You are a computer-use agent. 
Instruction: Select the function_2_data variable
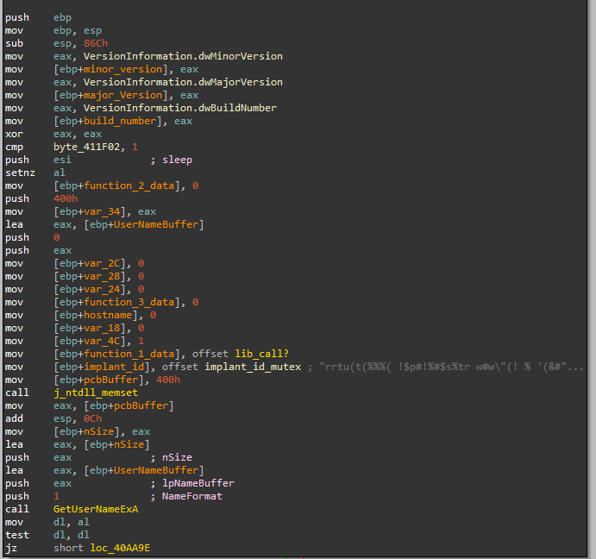click(129, 186)
